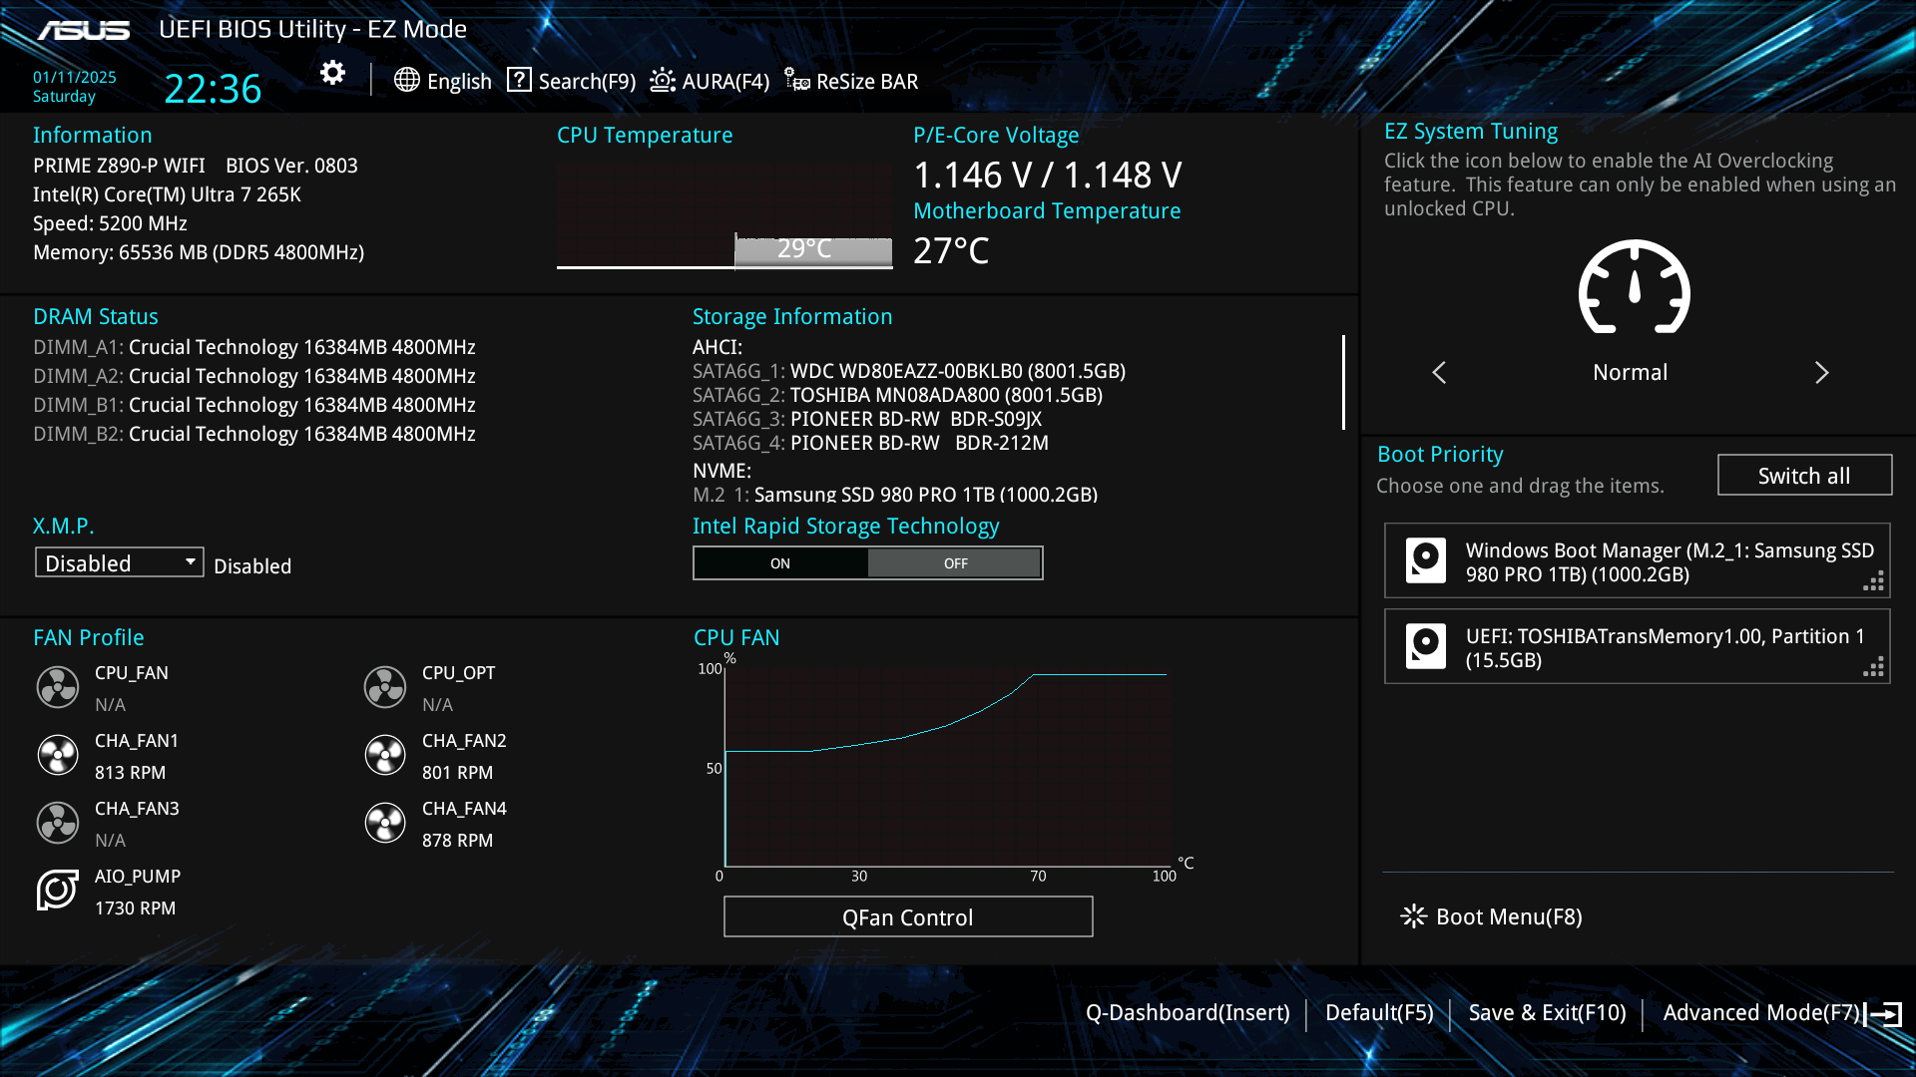
Task: Click SATA6G_4 PIONEER BDR-212M entry
Action: 870,443
